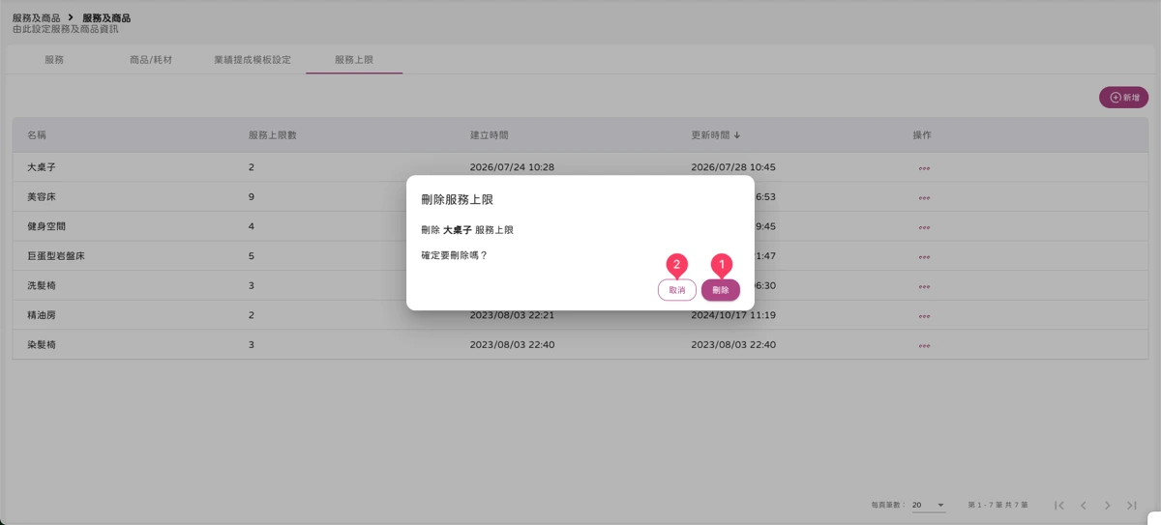Click the 名稱 column header
The width and height of the screenshot is (1161, 525).
(37, 135)
